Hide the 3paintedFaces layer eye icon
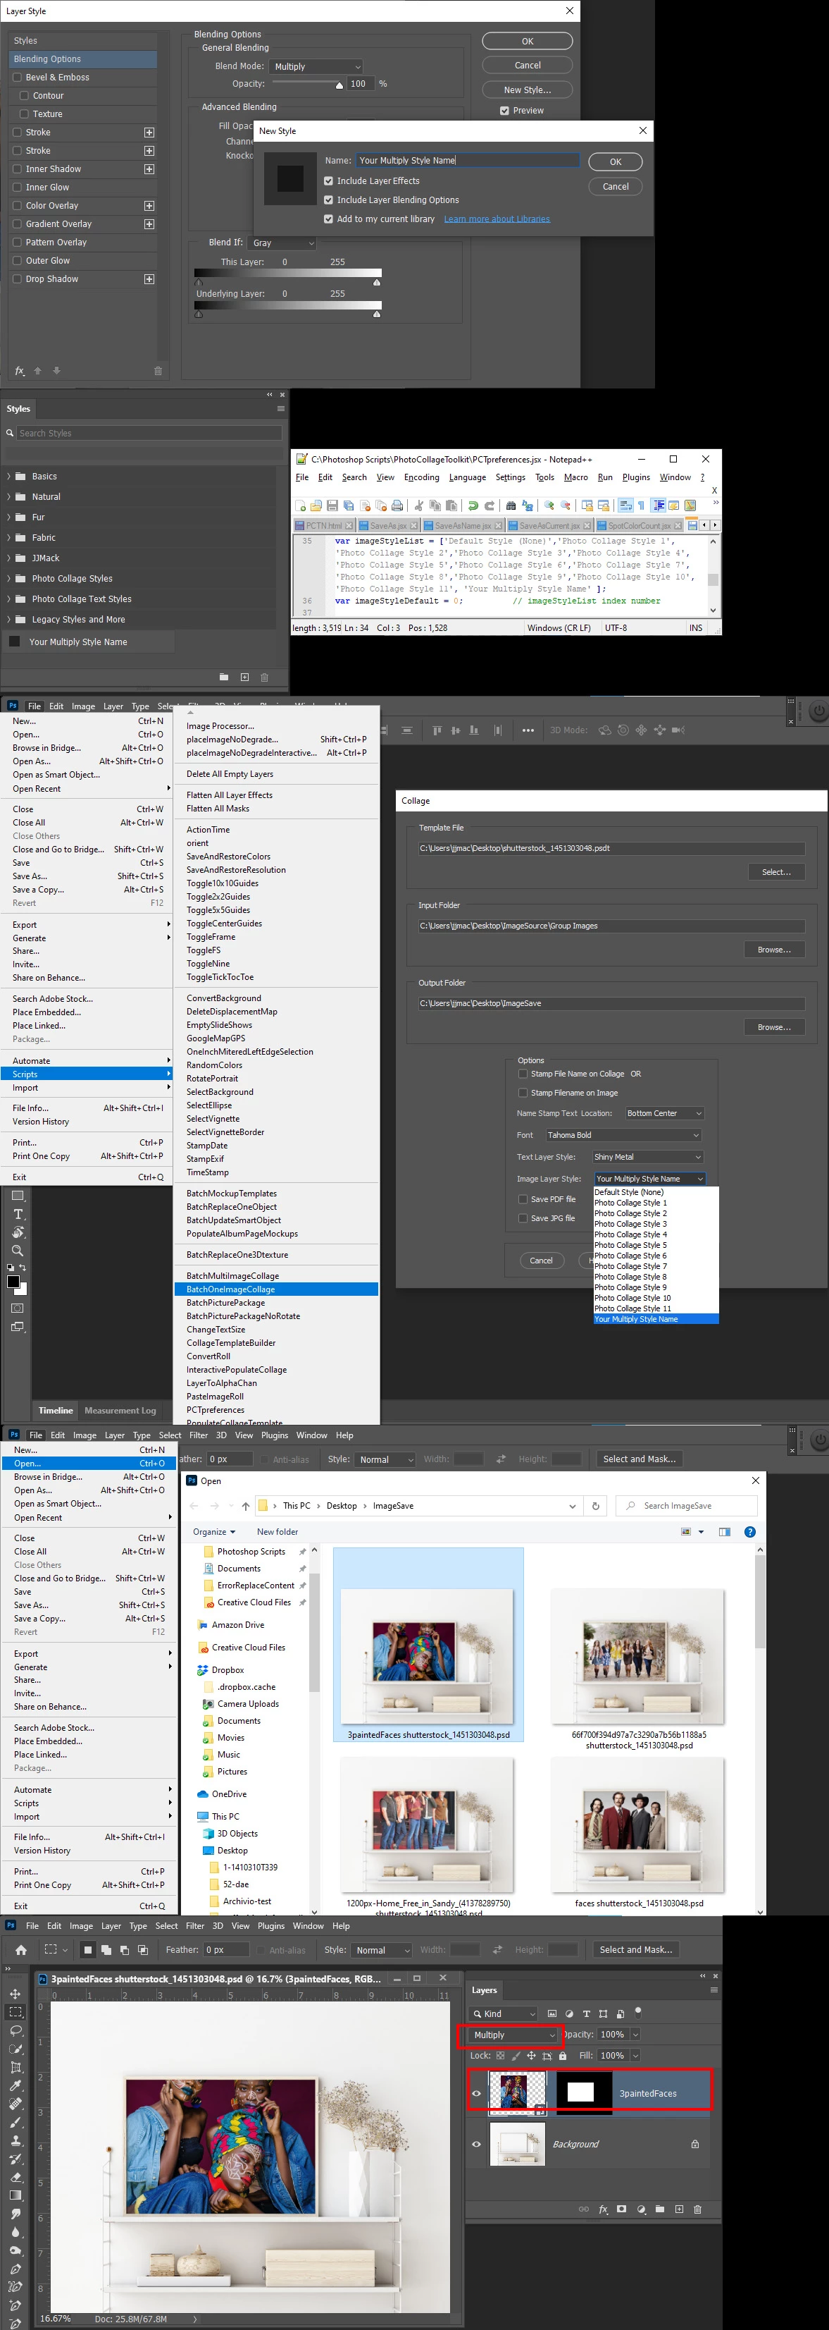The image size is (829, 2330). coord(476,2093)
